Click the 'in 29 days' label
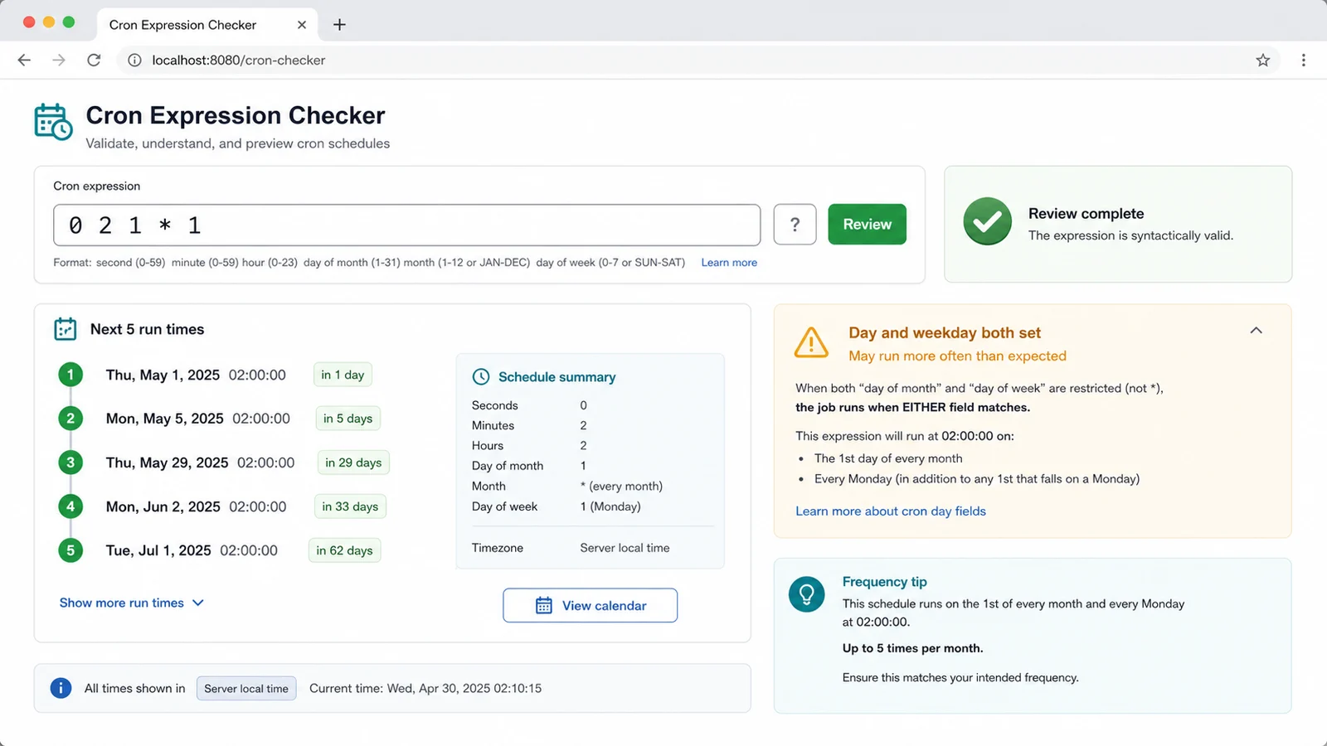Screen dimensions: 1327x746 coord(353,463)
